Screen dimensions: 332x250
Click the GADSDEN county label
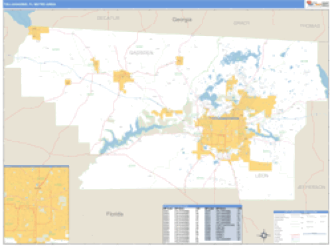coord(141,53)
